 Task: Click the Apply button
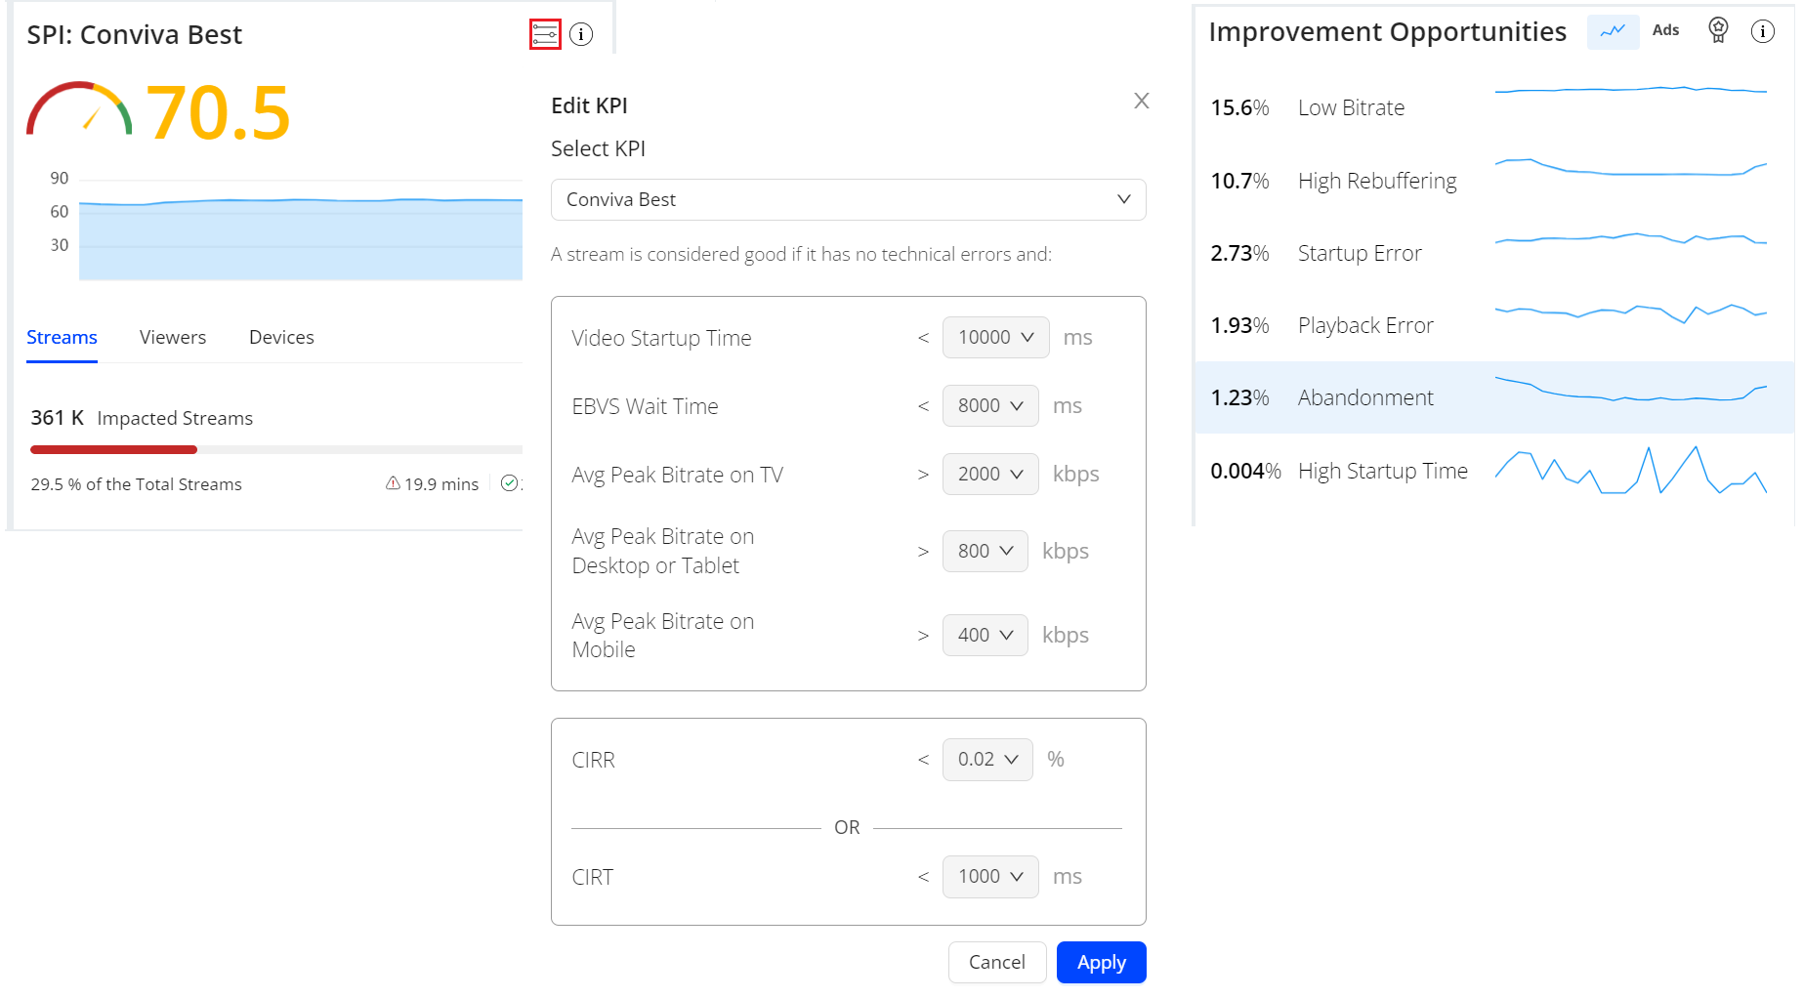point(1101,963)
